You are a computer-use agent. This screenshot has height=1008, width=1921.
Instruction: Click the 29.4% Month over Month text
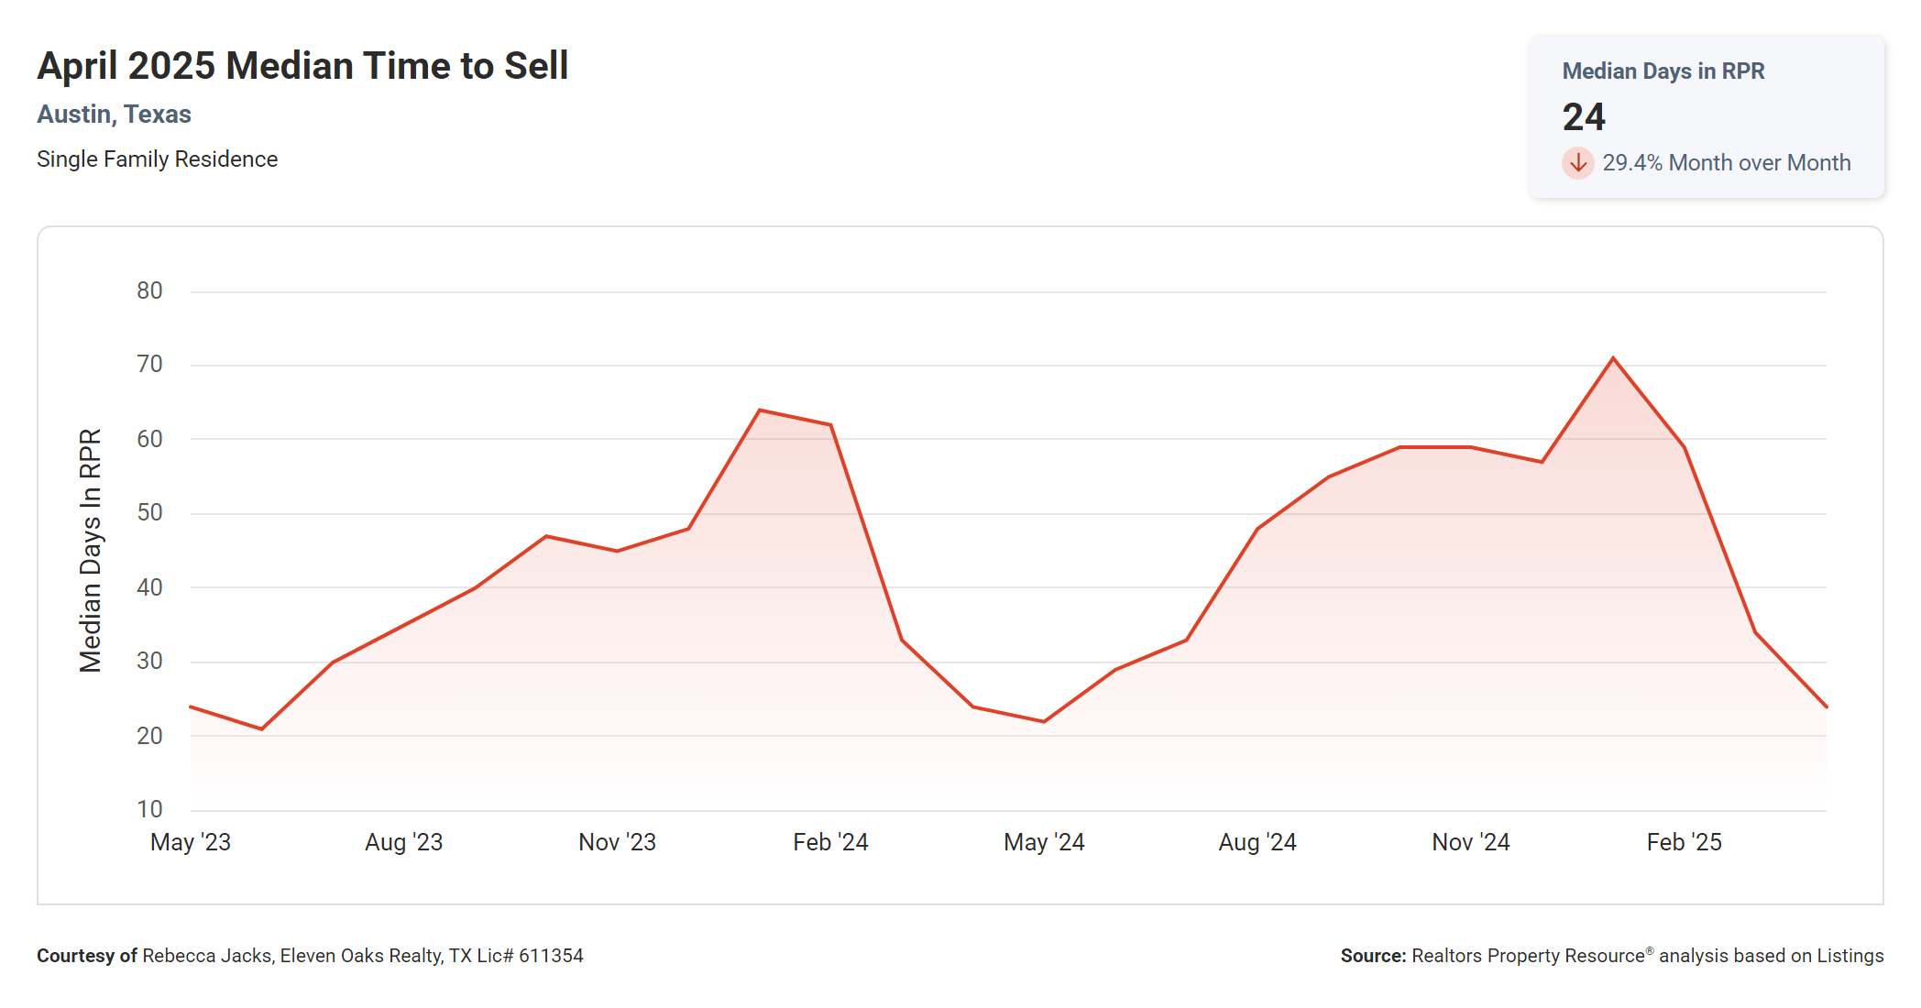pyautogui.click(x=1726, y=163)
